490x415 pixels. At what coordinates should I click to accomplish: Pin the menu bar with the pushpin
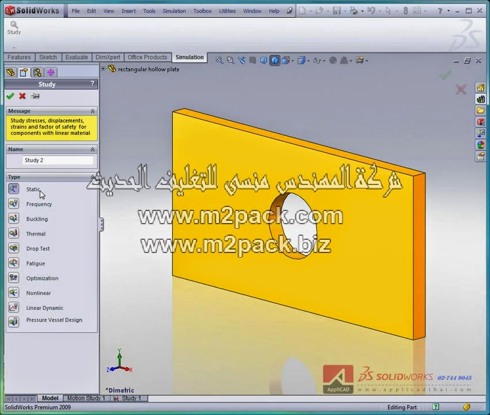click(289, 11)
